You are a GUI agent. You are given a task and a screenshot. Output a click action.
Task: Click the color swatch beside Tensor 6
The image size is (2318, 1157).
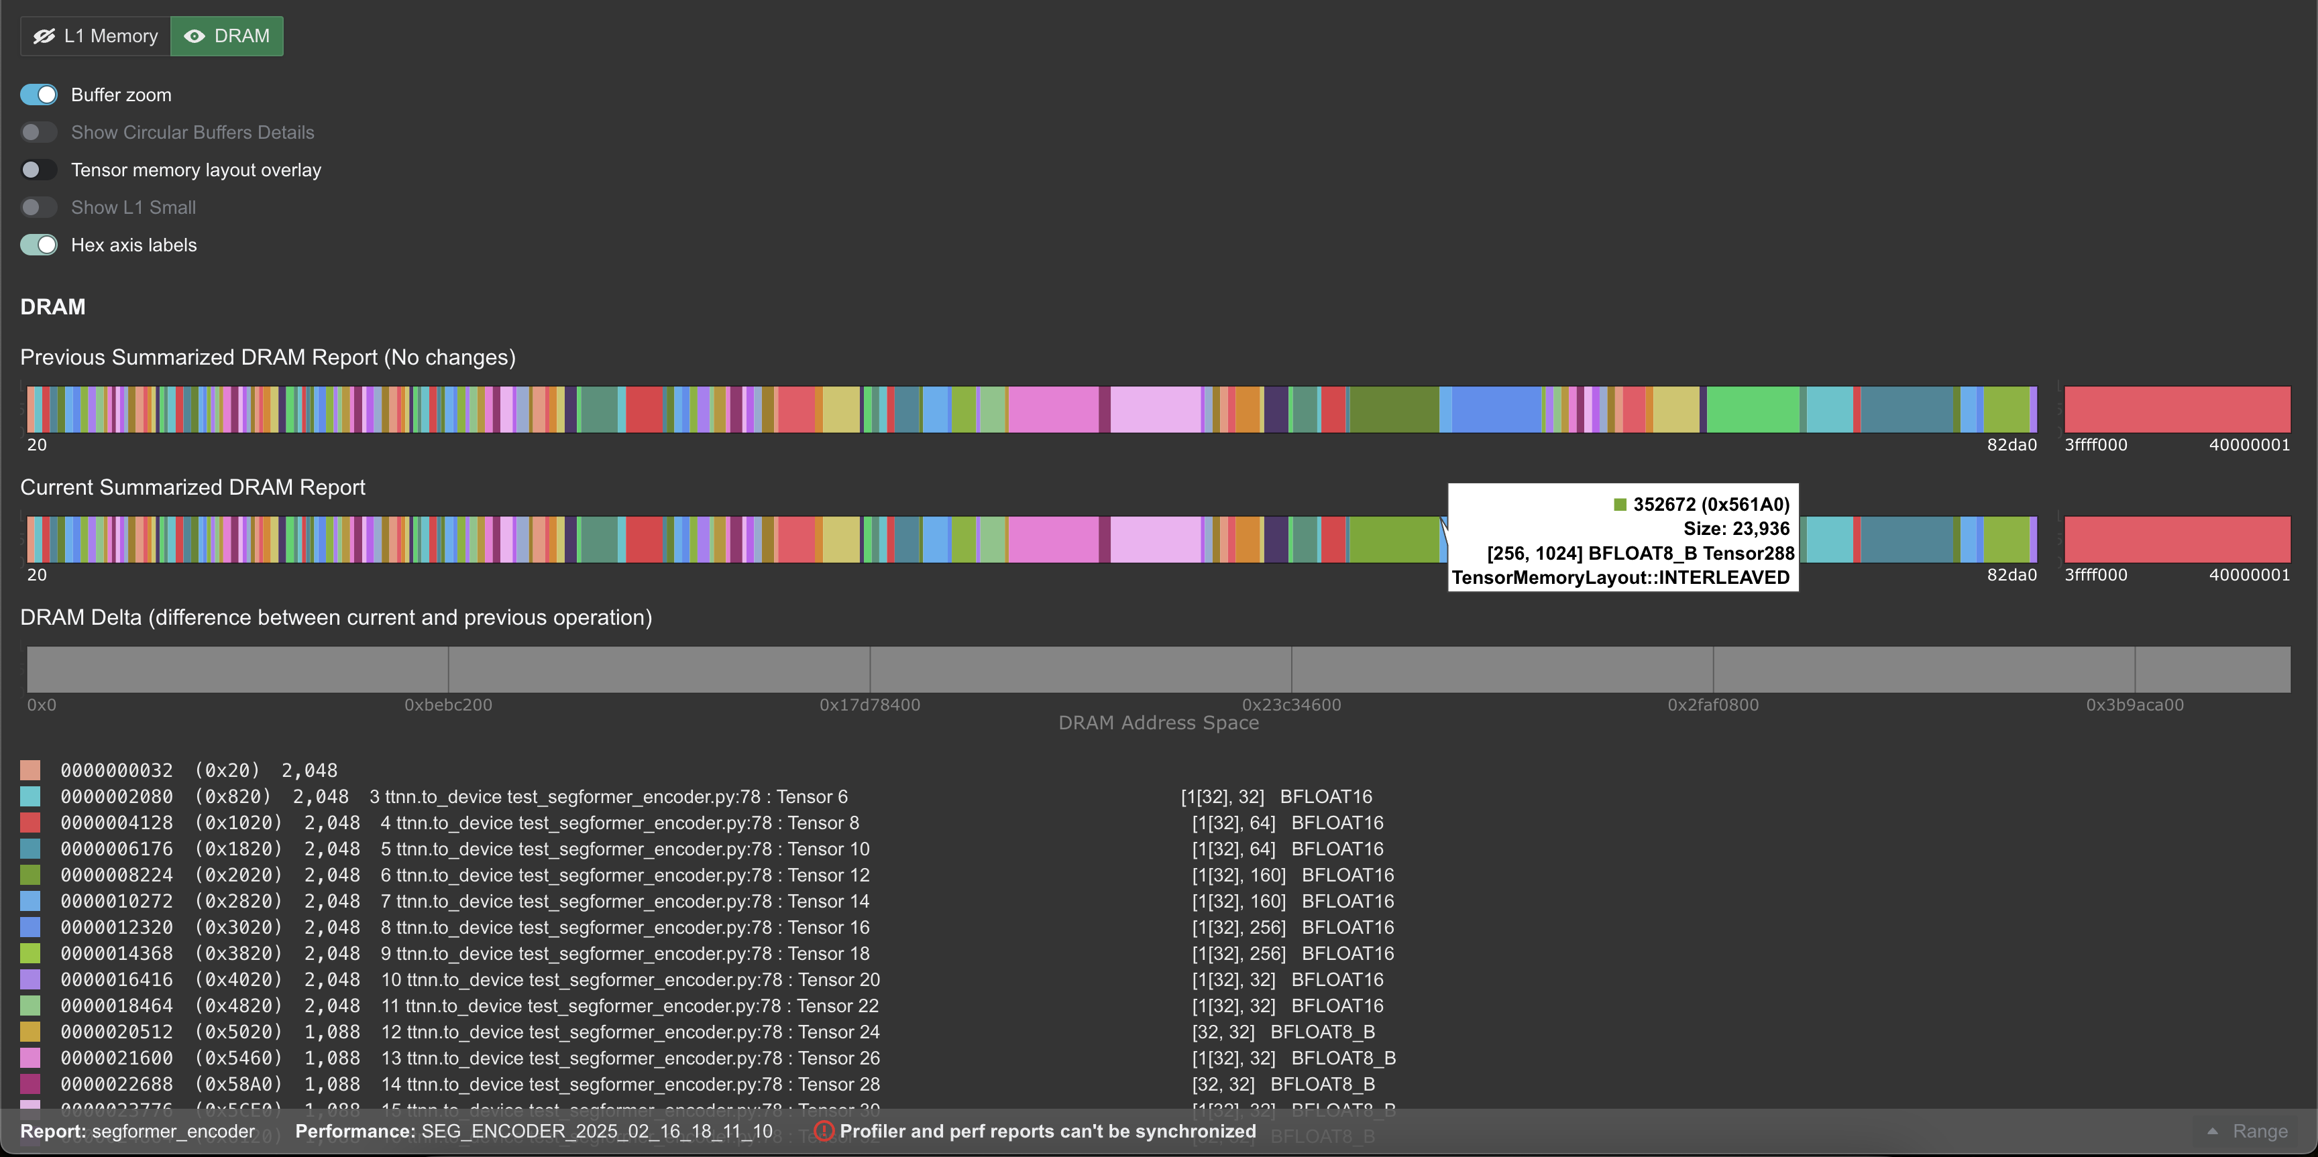[x=31, y=796]
